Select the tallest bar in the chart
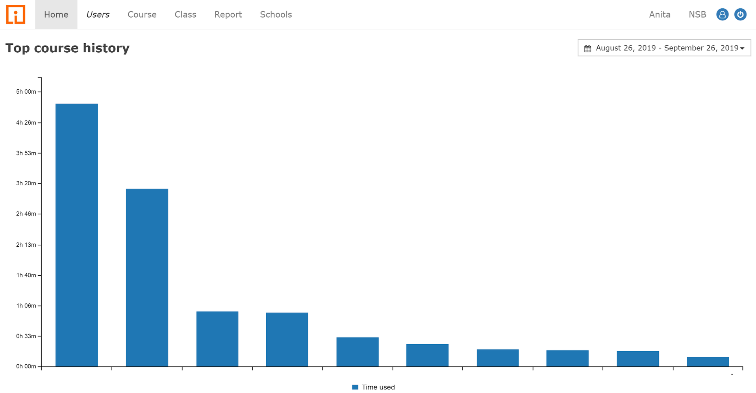756x393 pixels. [76, 235]
